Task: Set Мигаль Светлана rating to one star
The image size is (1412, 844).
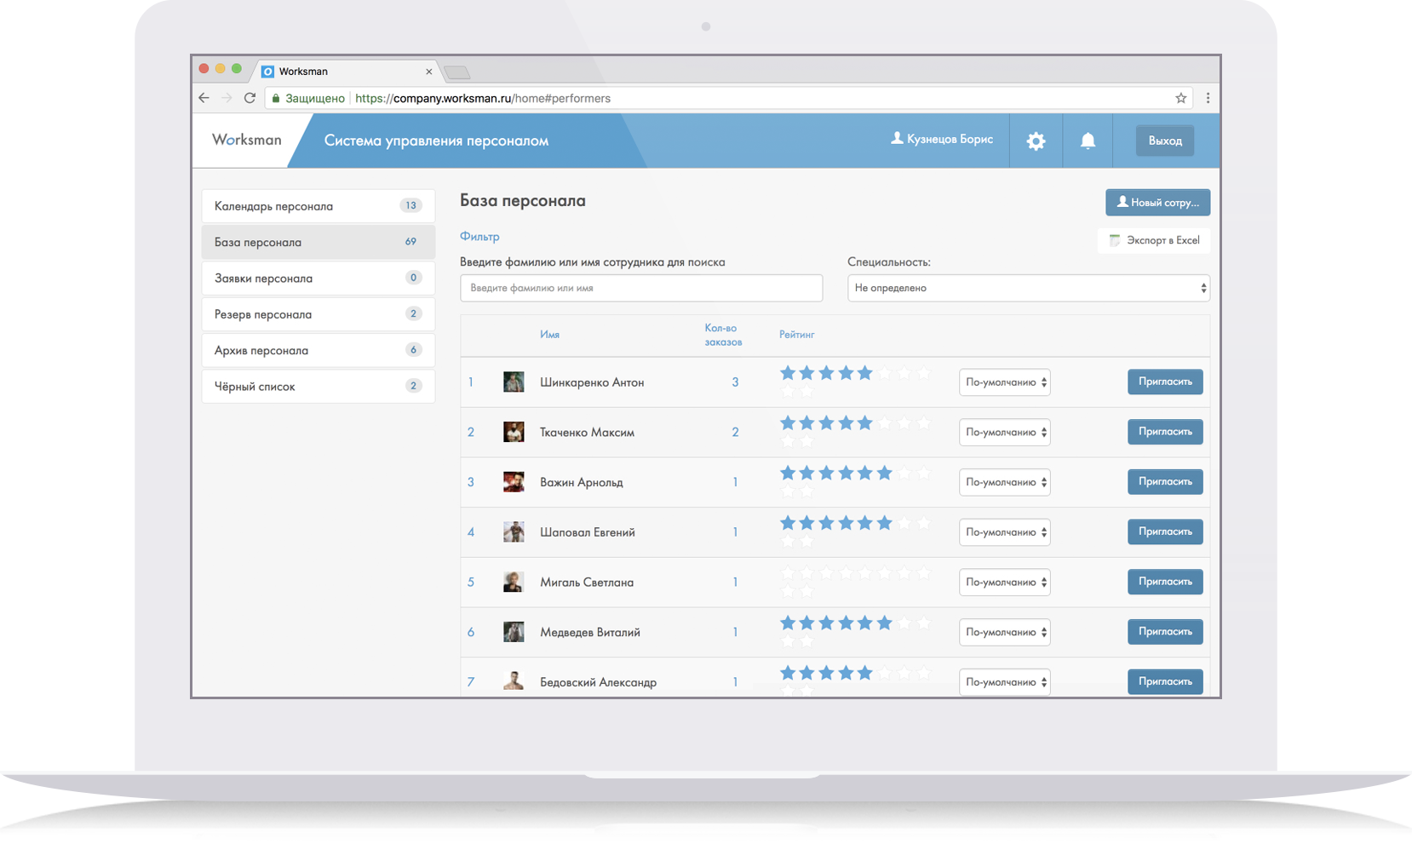Action: pos(788,573)
